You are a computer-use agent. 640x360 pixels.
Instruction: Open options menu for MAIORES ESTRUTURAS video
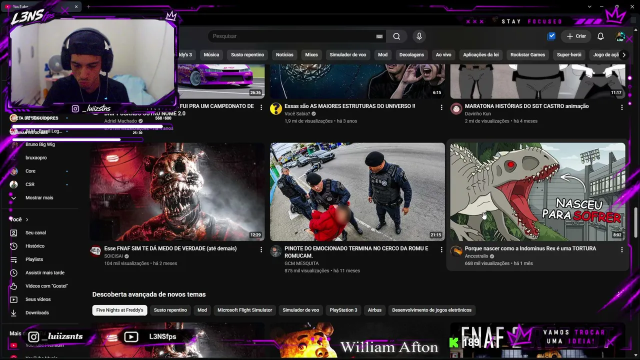(441, 107)
